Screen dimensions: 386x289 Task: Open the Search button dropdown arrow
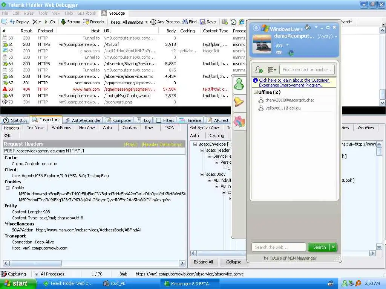[333, 247]
